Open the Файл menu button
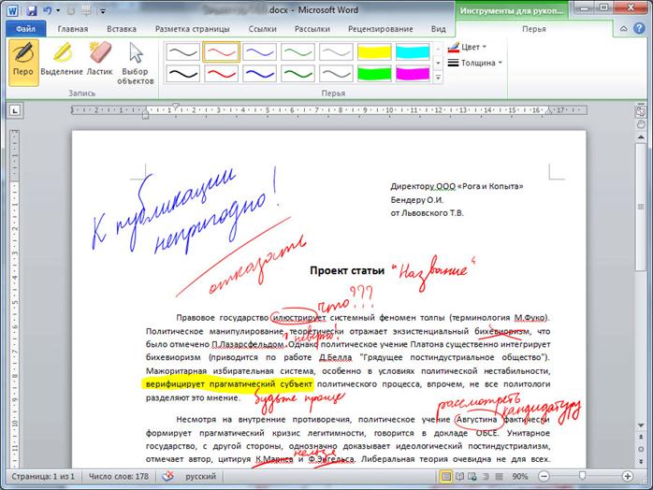 point(26,29)
